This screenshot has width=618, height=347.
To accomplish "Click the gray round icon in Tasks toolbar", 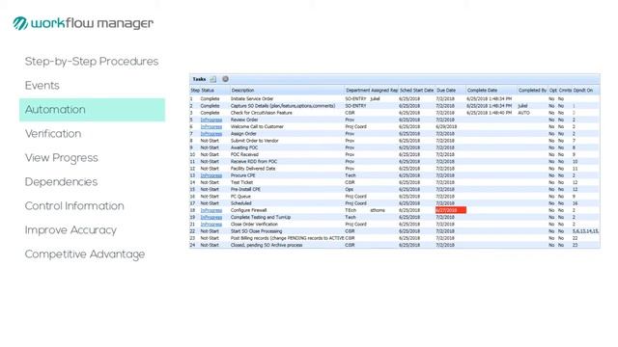I will point(225,79).
